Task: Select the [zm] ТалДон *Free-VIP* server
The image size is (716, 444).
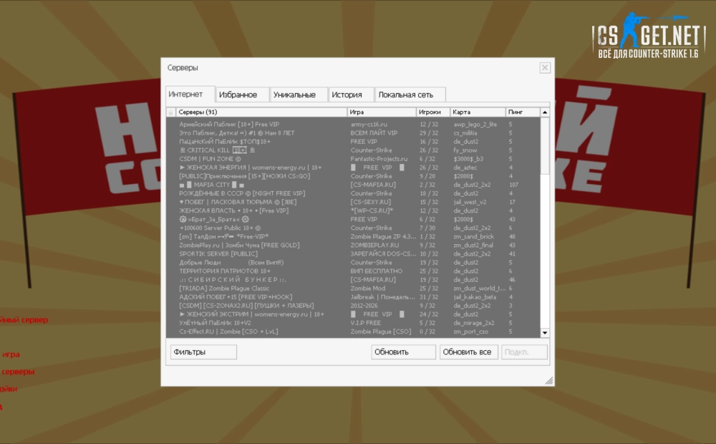Action: (354, 236)
